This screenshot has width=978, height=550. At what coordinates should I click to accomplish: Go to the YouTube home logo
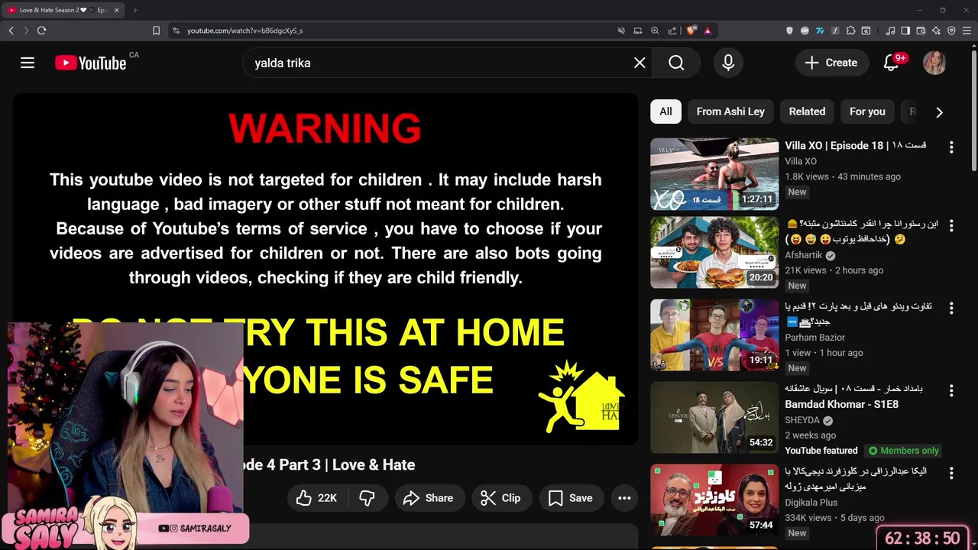pyautogui.click(x=91, y=63)
